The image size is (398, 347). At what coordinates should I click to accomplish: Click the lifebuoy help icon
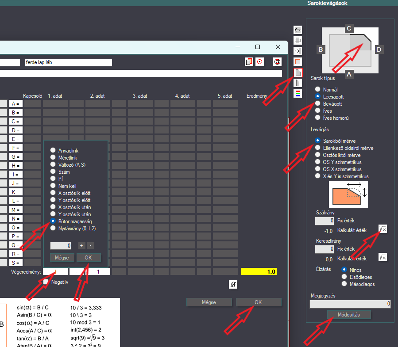277,61
